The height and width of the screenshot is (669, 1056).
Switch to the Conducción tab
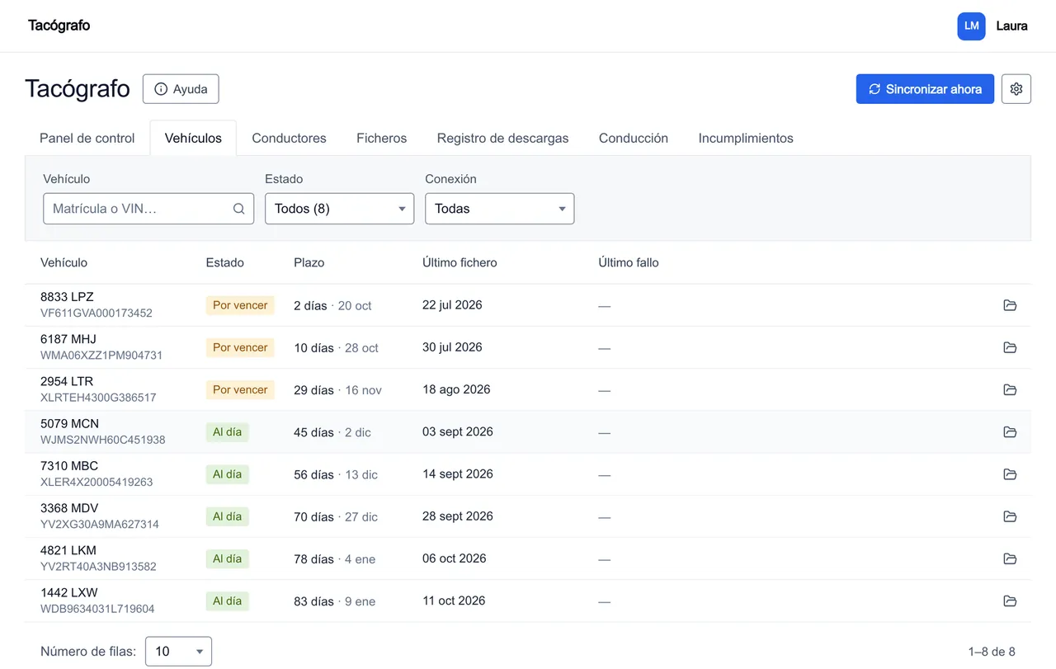(x=634, y=139)
